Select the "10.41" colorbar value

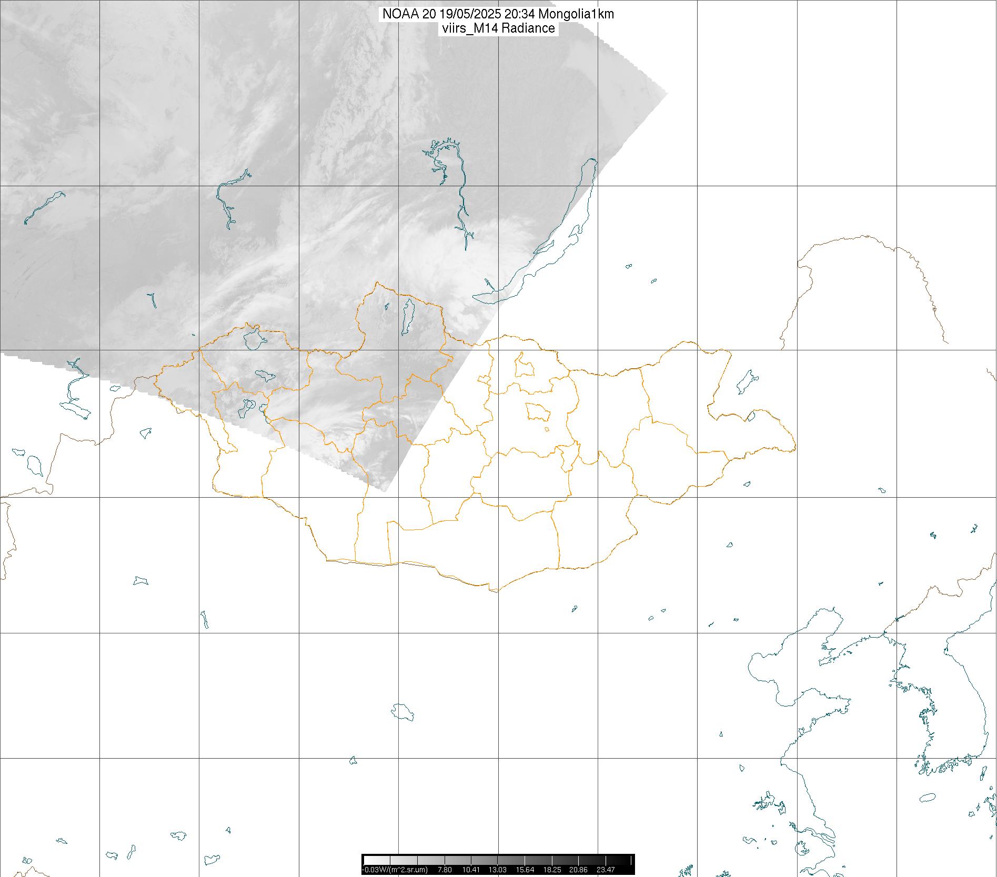(471, 870)
